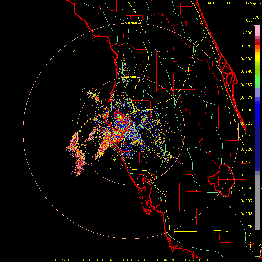
Task: Select the 0.520 scale value
Action: 247,149
